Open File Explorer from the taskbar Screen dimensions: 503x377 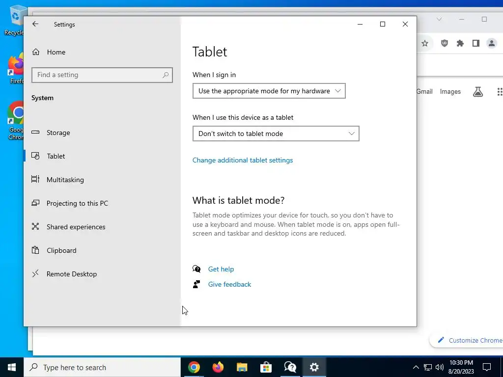[x=242, y=367]
